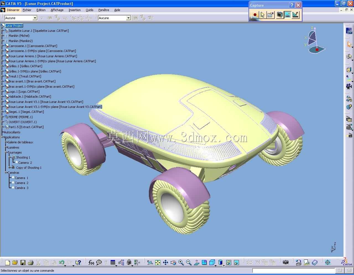354x275 pixels.
Task: Click the Normal View icon
Action: click(197, 263)
